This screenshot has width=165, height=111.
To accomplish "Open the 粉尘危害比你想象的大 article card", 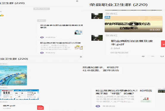I will [x=124, y=98].
